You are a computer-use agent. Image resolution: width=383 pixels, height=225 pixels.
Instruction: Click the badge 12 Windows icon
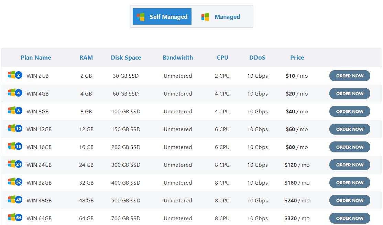click(x=14, y=129)
